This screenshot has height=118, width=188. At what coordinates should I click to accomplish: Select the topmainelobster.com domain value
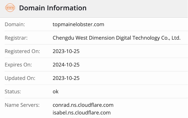(x=78, y=24)
